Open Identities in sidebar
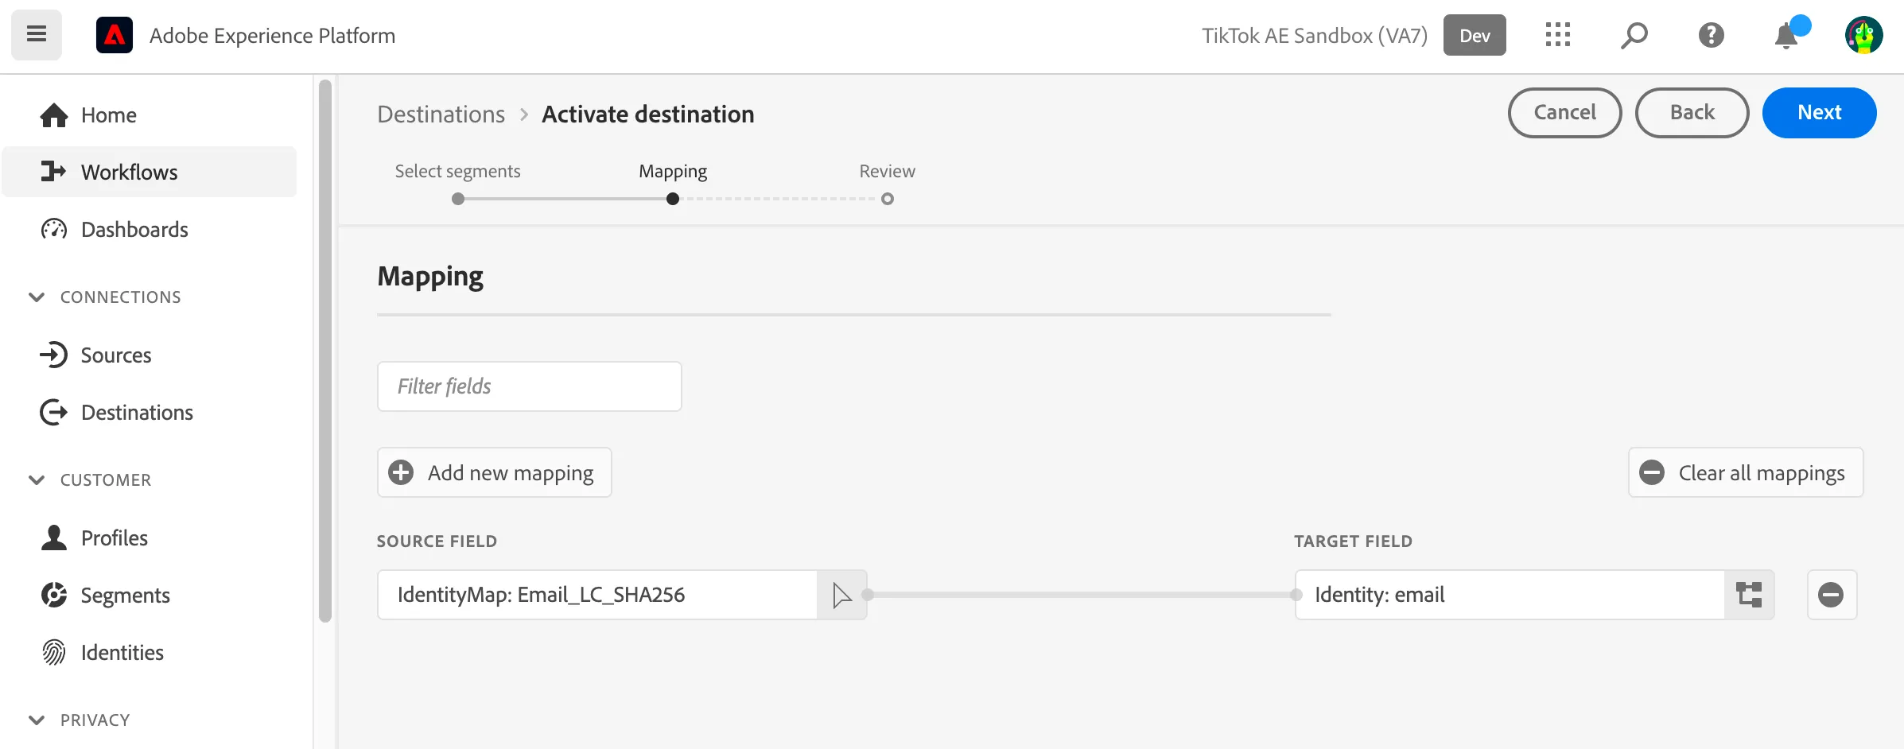The width and height of the screenshot is (1904, 749). click(x=150, y=652)
